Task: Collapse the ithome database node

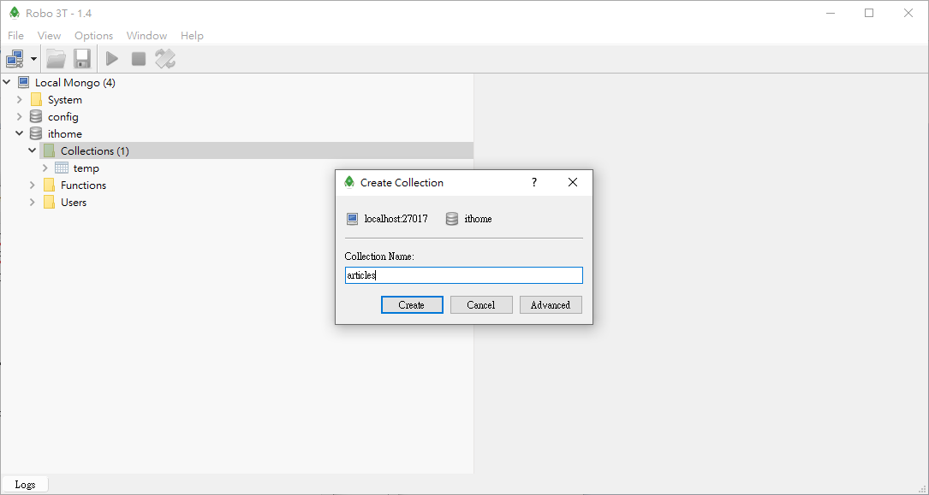Action: (20, 134)
